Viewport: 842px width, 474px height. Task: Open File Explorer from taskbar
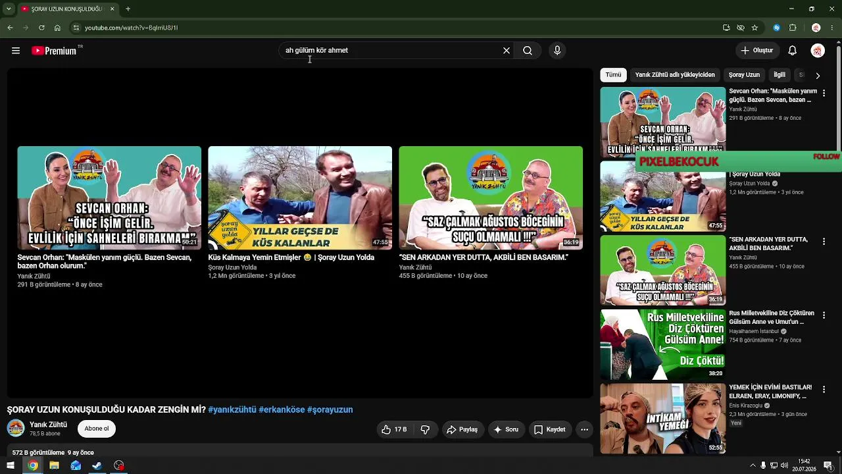coord(54,465)
